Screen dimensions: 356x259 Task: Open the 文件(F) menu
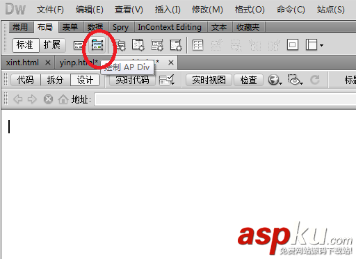(x=50, y=10)
